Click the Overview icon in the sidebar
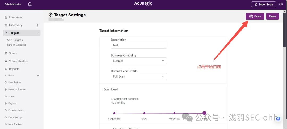Viewport: 287px width, 129px height. [6, 17]
